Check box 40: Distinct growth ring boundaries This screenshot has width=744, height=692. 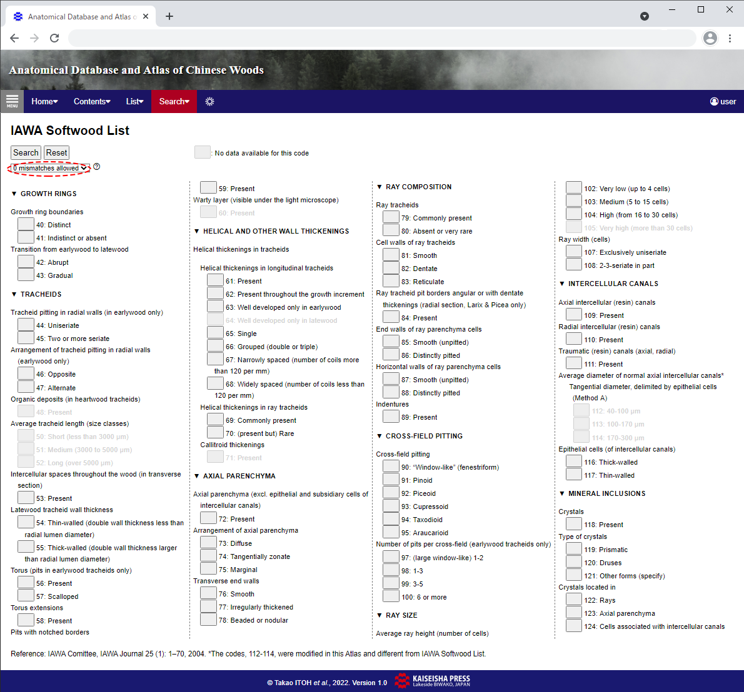26,224
